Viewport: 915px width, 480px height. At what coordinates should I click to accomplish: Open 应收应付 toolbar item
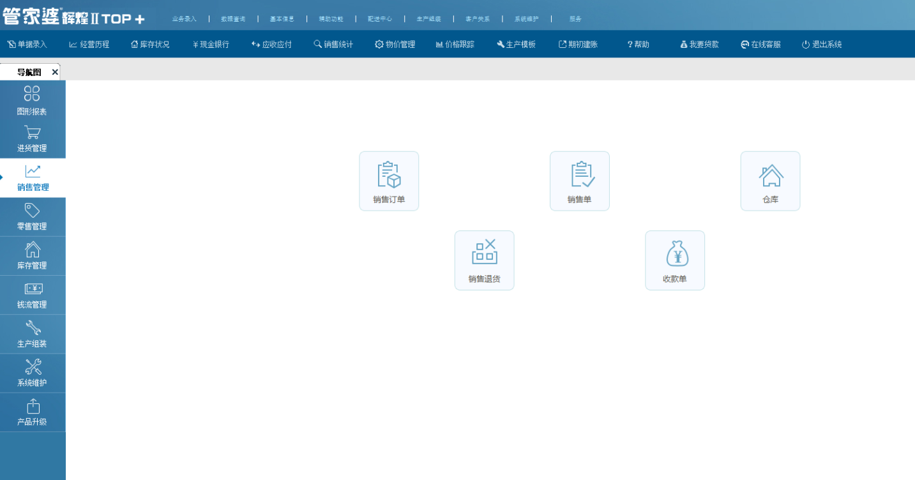271,45
